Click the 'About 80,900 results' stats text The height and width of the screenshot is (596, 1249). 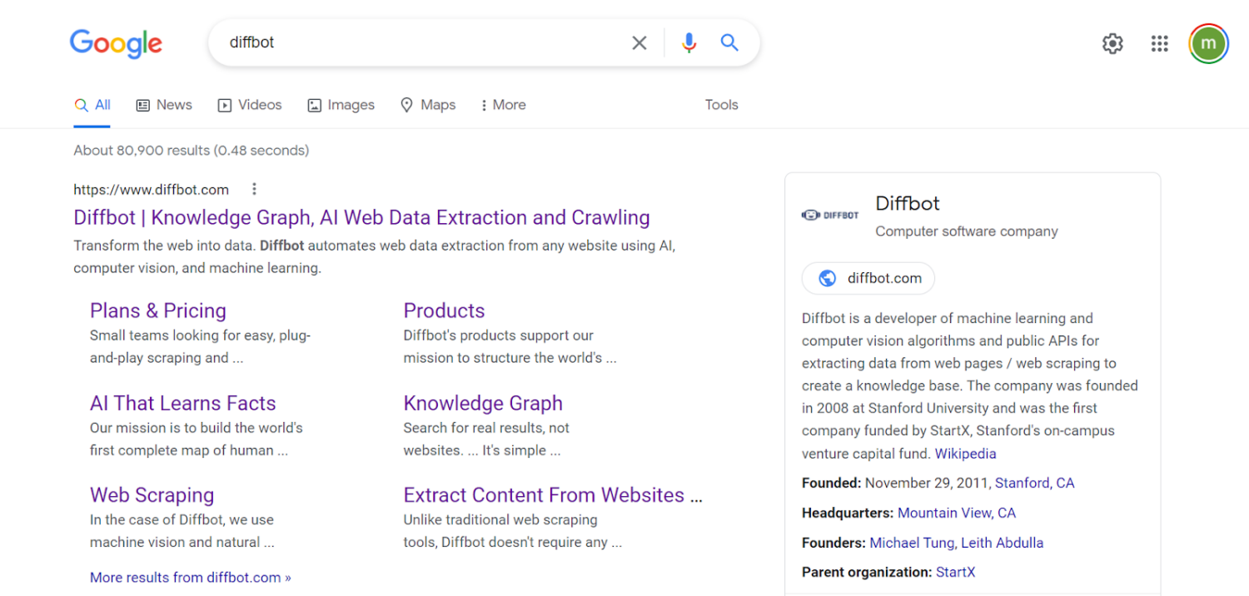pos(192,151)
